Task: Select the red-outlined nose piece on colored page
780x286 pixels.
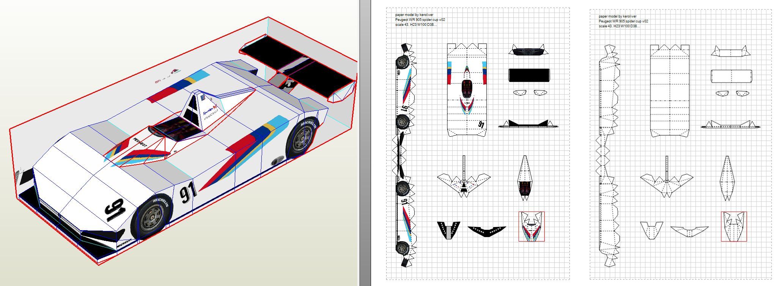Action: (532, 226)
